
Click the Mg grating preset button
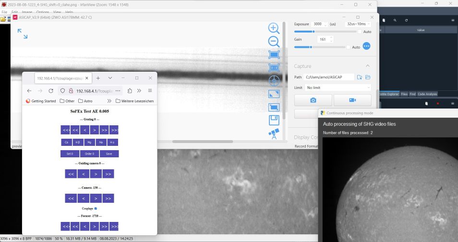[x=89, y=142]
